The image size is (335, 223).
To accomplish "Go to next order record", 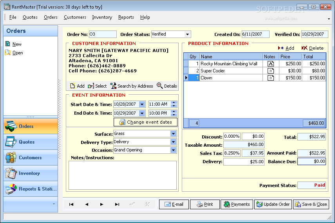I will (x=102, y=205).
